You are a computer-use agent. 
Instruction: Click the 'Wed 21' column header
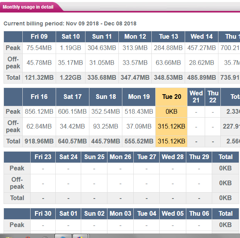[x=196, y=97]
